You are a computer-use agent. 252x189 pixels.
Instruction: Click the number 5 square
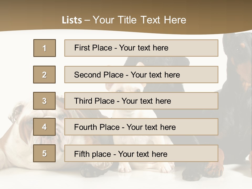tap(44, 153)
